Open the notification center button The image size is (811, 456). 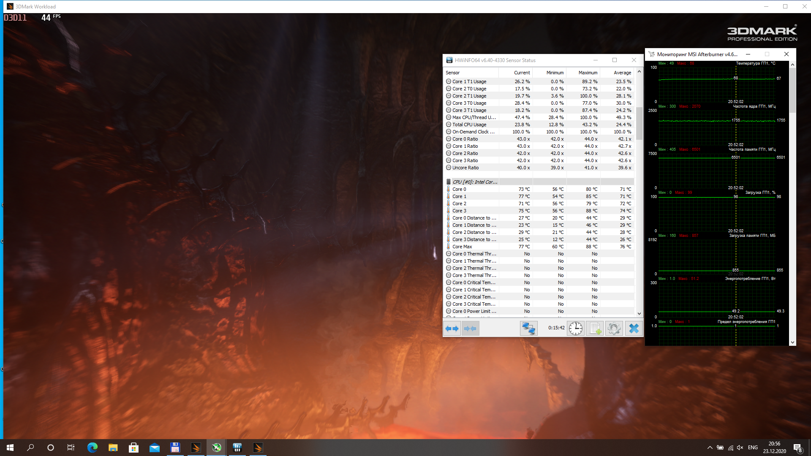tap(797, 448)
